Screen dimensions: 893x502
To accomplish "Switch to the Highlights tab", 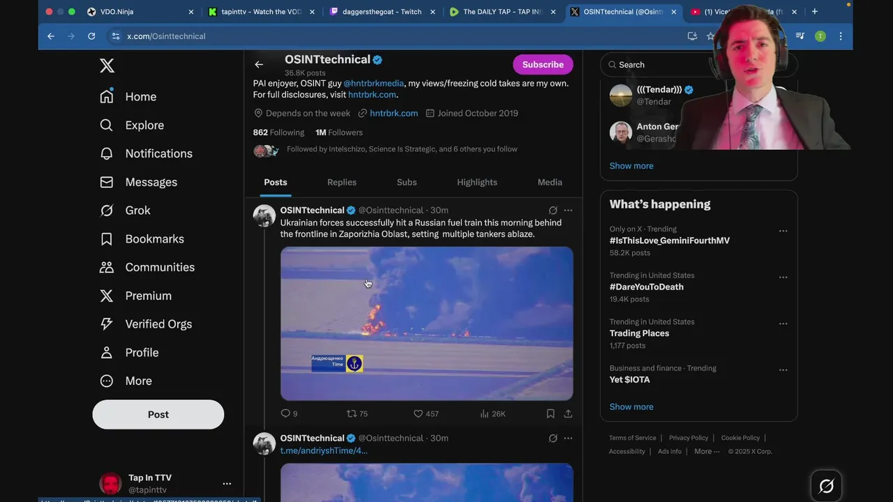I will pyautogui.click(x=477, y=182).
